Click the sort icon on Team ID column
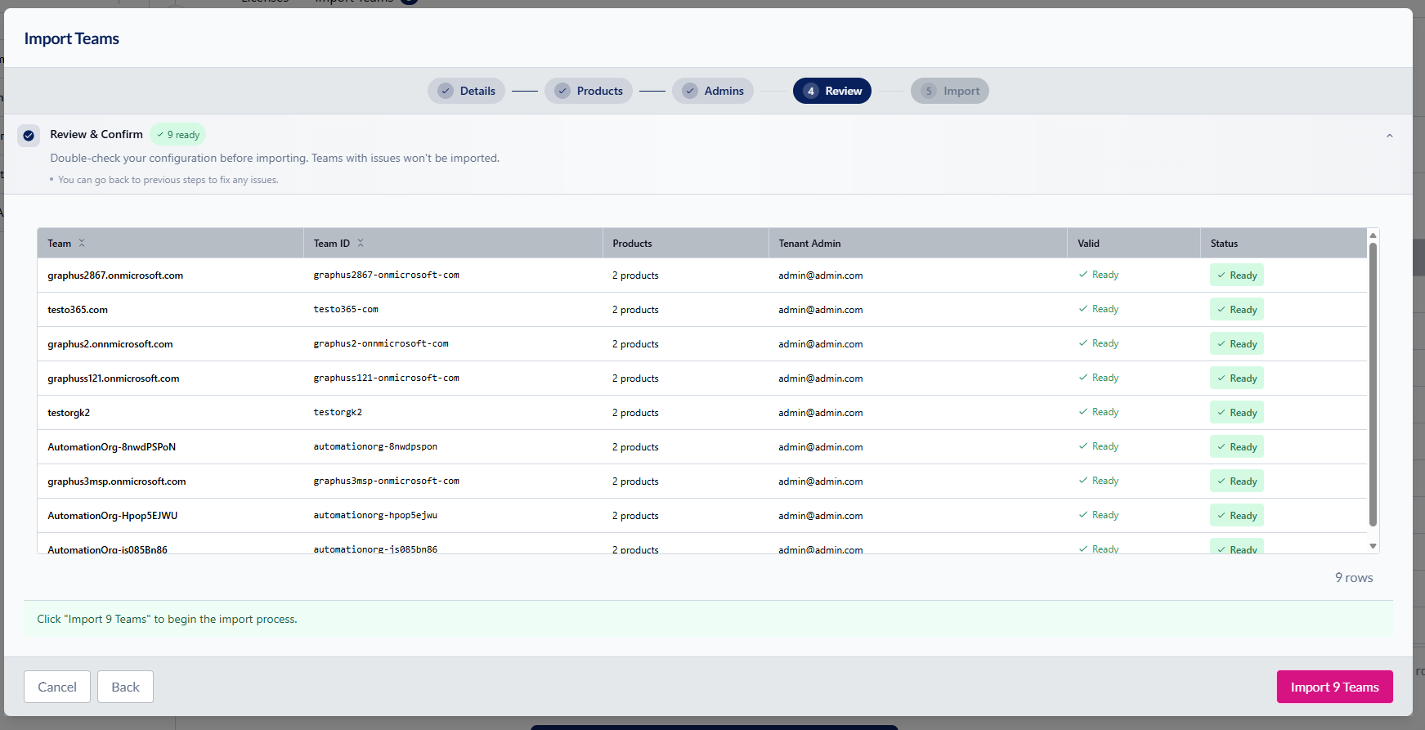Screen dimensions: 1425x730 pos(361,243)
